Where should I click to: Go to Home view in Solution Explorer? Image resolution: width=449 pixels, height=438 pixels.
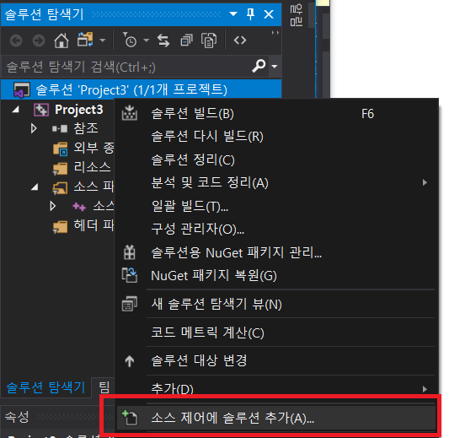coord(61,41)
